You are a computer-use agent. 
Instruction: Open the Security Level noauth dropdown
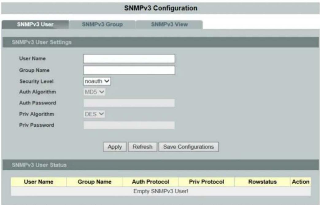coord(97,81)
